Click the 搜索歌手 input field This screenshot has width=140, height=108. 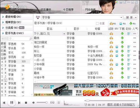15,39
